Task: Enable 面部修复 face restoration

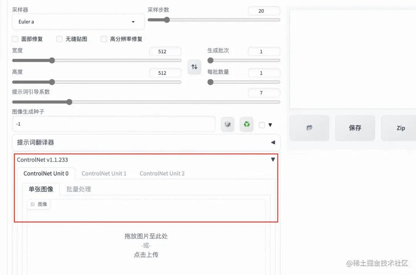Action: click(x=15, y=39)
